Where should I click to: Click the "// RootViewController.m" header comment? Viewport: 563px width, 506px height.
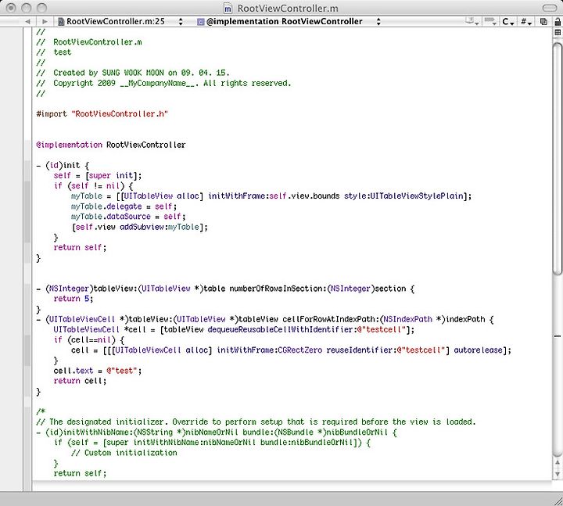[x=88, y=42]
